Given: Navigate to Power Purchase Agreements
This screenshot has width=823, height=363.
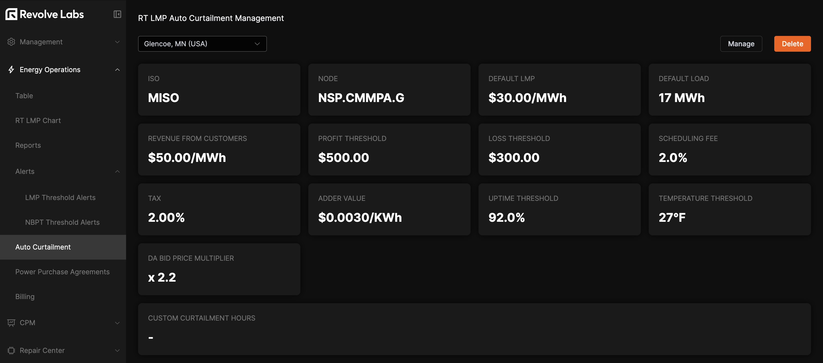Looking at the screenshot, I should (63, 272).
